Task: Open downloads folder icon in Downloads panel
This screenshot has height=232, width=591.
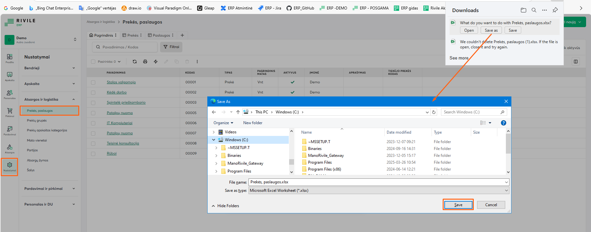Action: click(x=523, y=10)
